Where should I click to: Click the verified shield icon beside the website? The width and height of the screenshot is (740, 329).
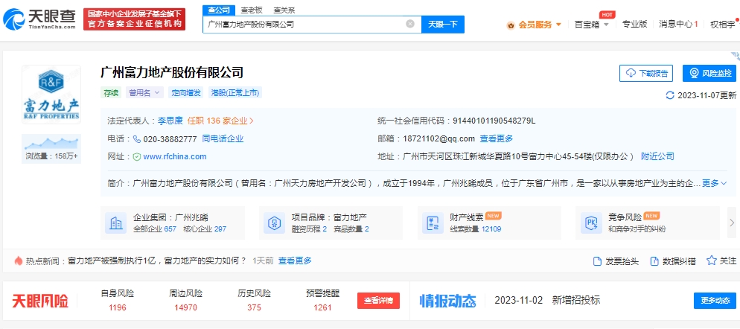click(137, 157)
